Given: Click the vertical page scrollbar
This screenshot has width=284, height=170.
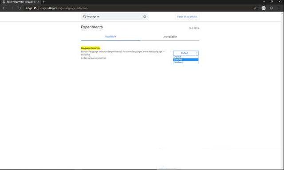Looking at the screenshot, I should click(282, 90).
